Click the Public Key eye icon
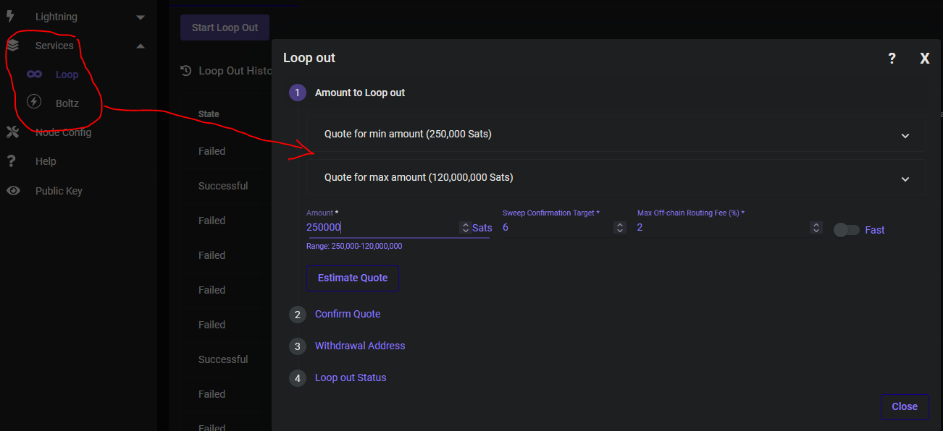The width and height of the screenshot is (943, 431). click(x=13, y=191)
